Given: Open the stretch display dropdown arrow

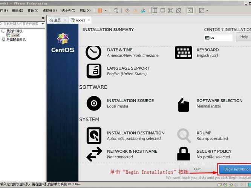Looking at the screenshot, I should click(207, 11).
